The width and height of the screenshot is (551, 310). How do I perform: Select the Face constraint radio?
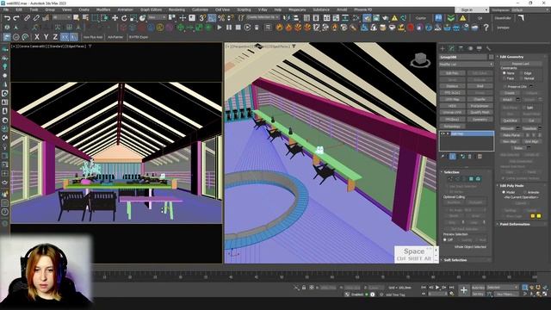(x=505, y=78)
